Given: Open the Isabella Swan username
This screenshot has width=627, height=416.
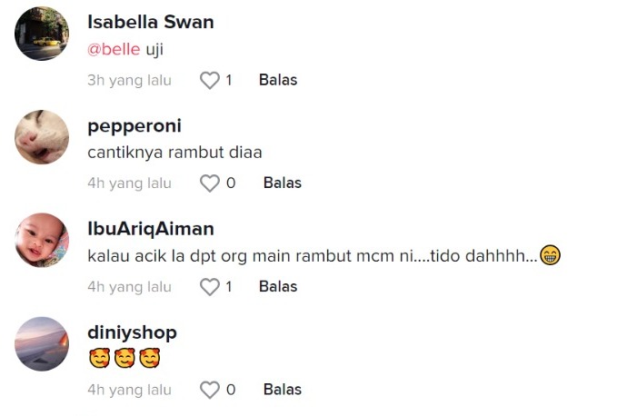Looking at the screenshot, I should 150,22.
